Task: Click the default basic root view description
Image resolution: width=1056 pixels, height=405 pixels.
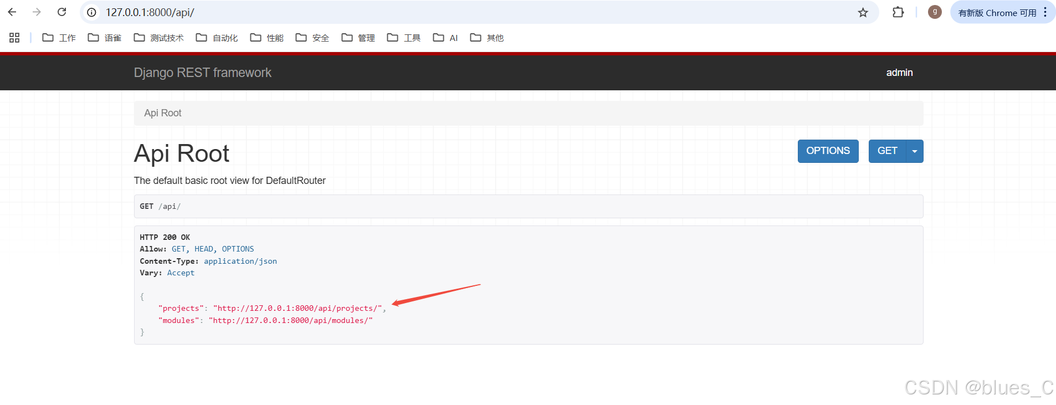Action: [230, 181]
